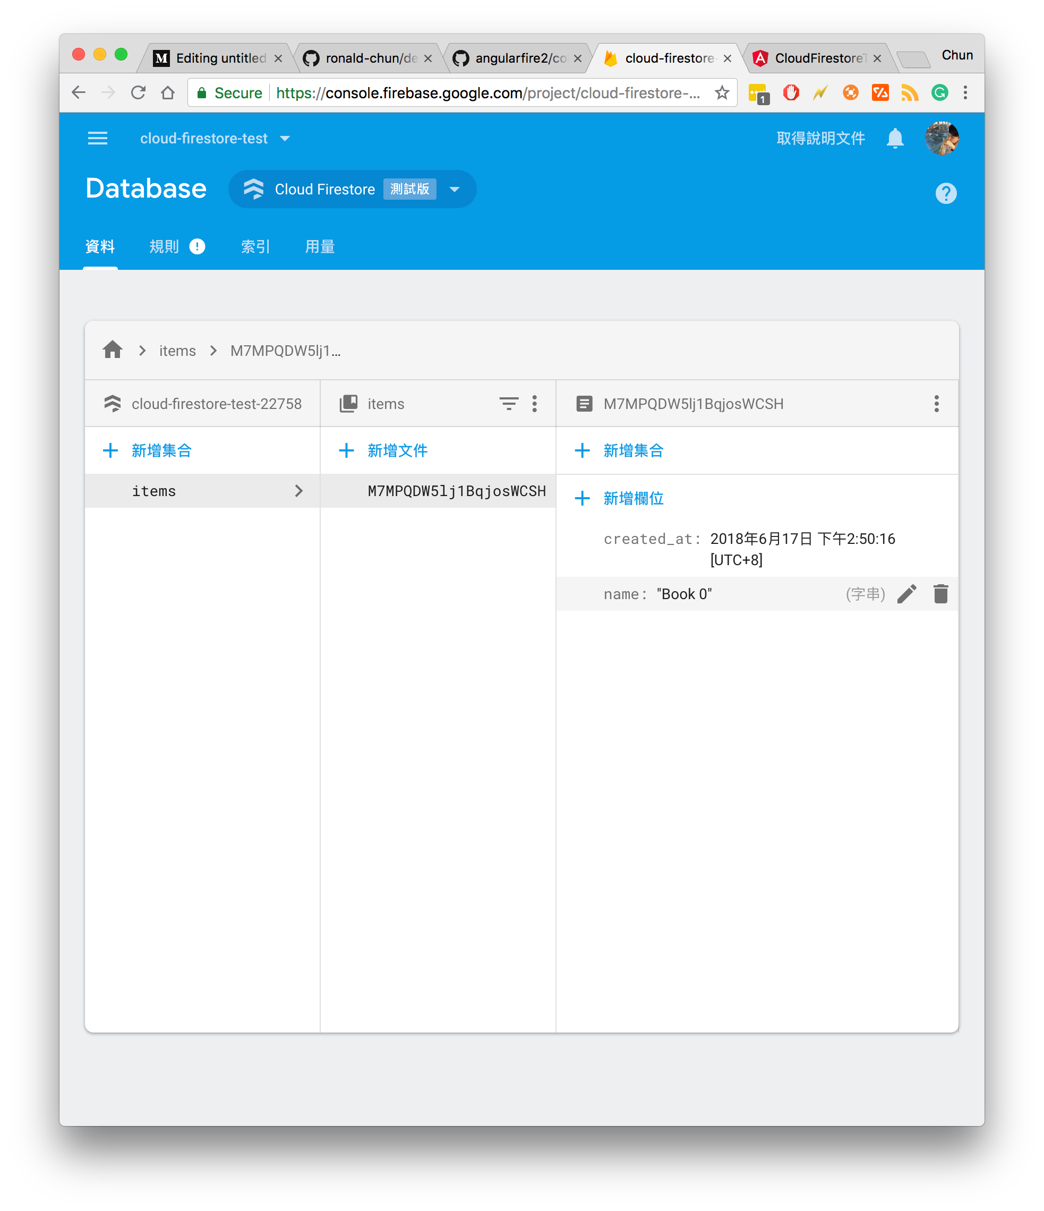1044x1211 pixels.
Task: Switch to the 索引 tab
Action: 255,246
